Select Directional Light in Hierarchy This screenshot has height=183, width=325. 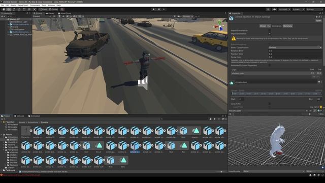pos(20,22)
